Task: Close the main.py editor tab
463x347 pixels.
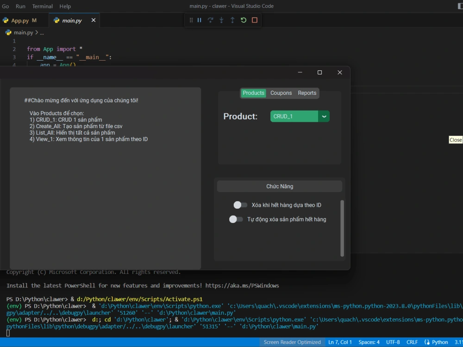Action: coord(94,20)
